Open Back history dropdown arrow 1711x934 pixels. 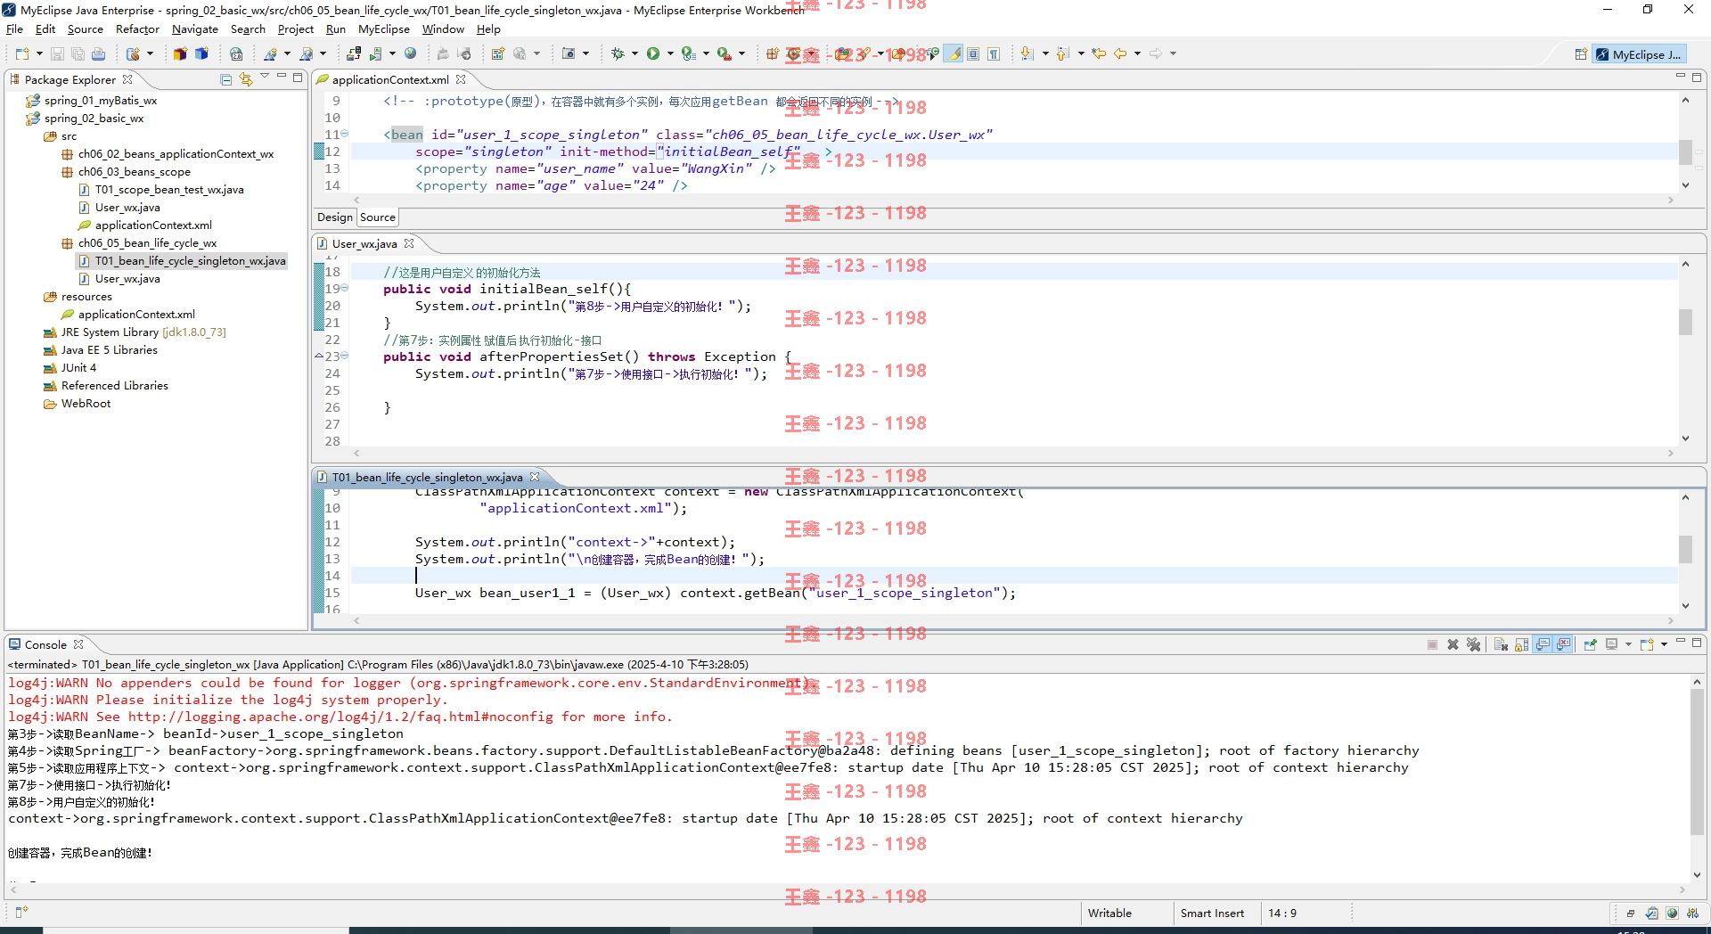click(x=1137, y=54)
